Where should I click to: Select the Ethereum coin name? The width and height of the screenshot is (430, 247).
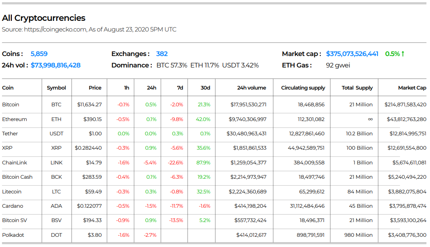[x=14, y=119]
